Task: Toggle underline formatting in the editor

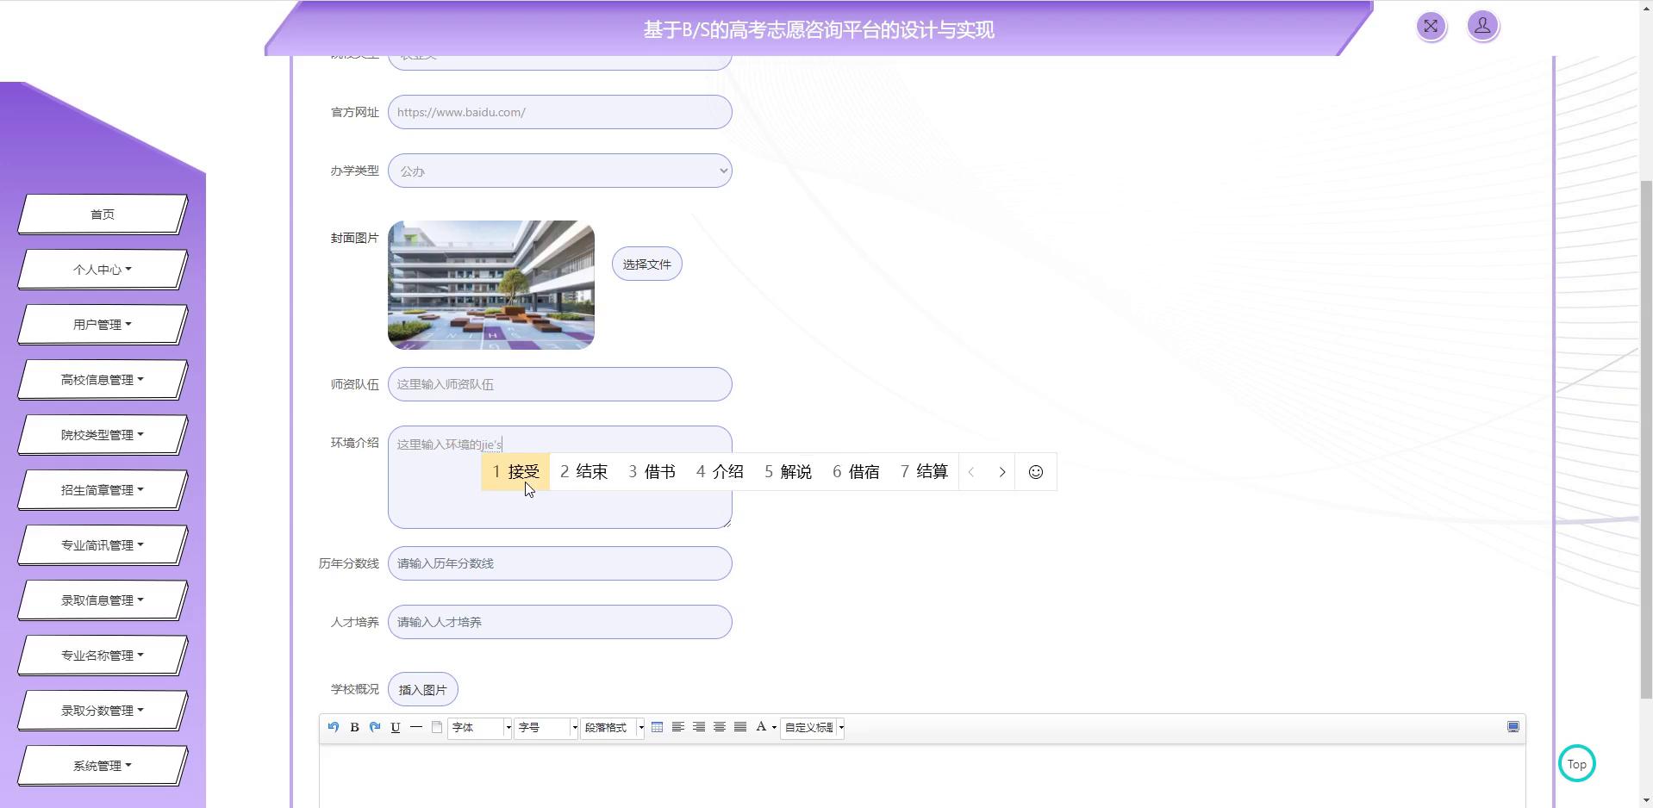Action: pos(396,727)
